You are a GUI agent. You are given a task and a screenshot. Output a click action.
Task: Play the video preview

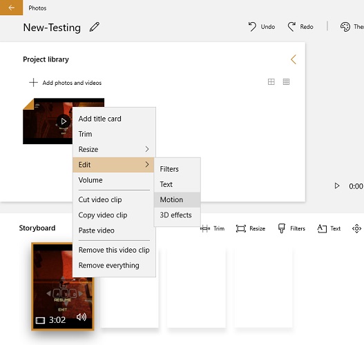(337, 186)
